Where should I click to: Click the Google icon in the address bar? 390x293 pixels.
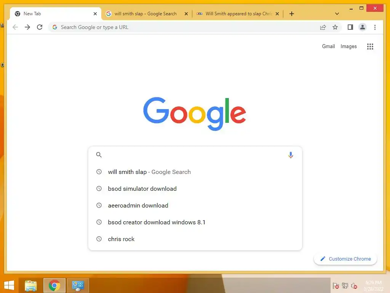coord(55,27)
